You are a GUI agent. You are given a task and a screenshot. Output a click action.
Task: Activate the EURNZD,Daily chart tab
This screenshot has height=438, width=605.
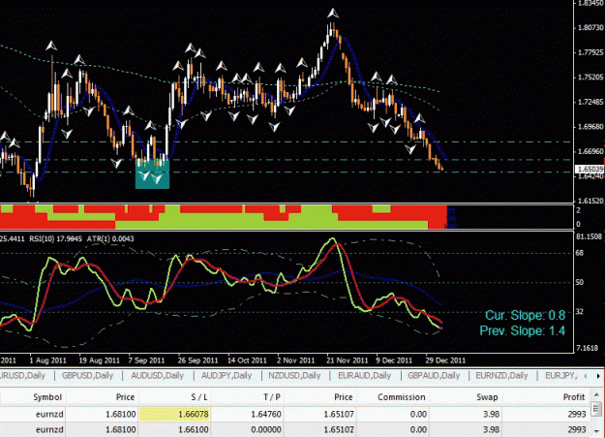501,375
